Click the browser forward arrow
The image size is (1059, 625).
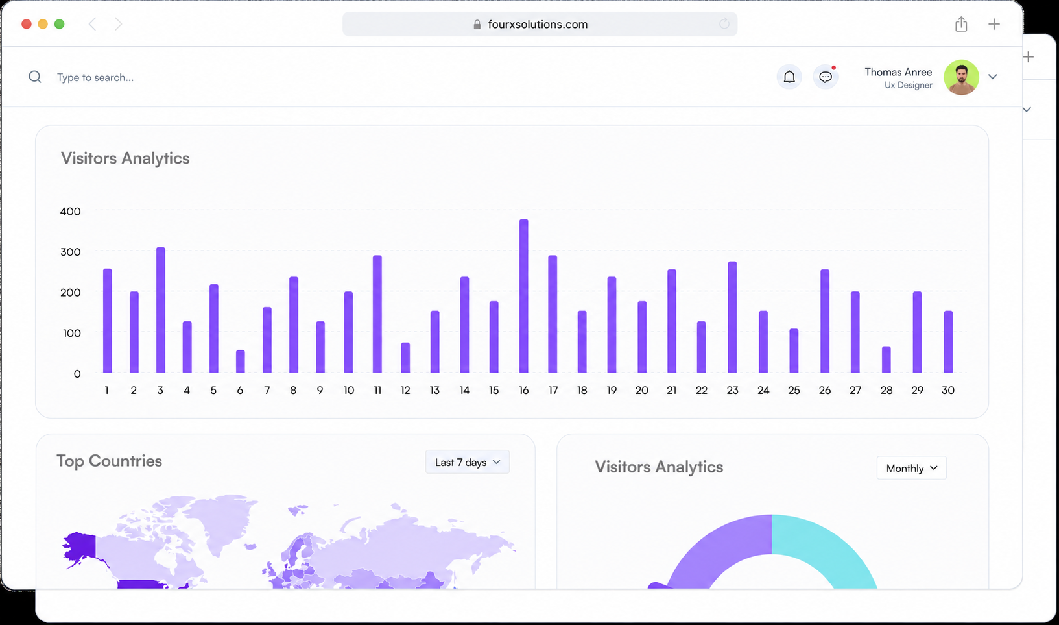click(x=118, y=24)
